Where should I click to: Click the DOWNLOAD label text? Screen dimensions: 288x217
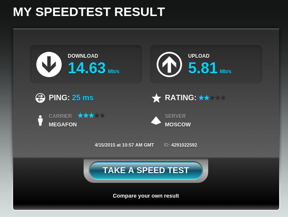point(83,56)
